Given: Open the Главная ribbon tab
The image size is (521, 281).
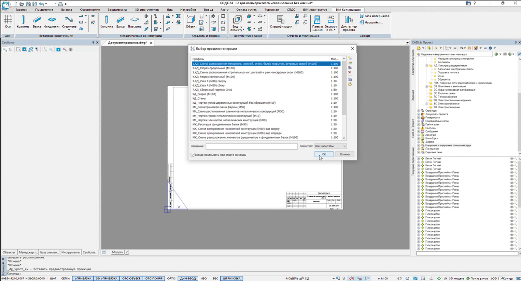Looking at the screenshot, I should 21,10.
